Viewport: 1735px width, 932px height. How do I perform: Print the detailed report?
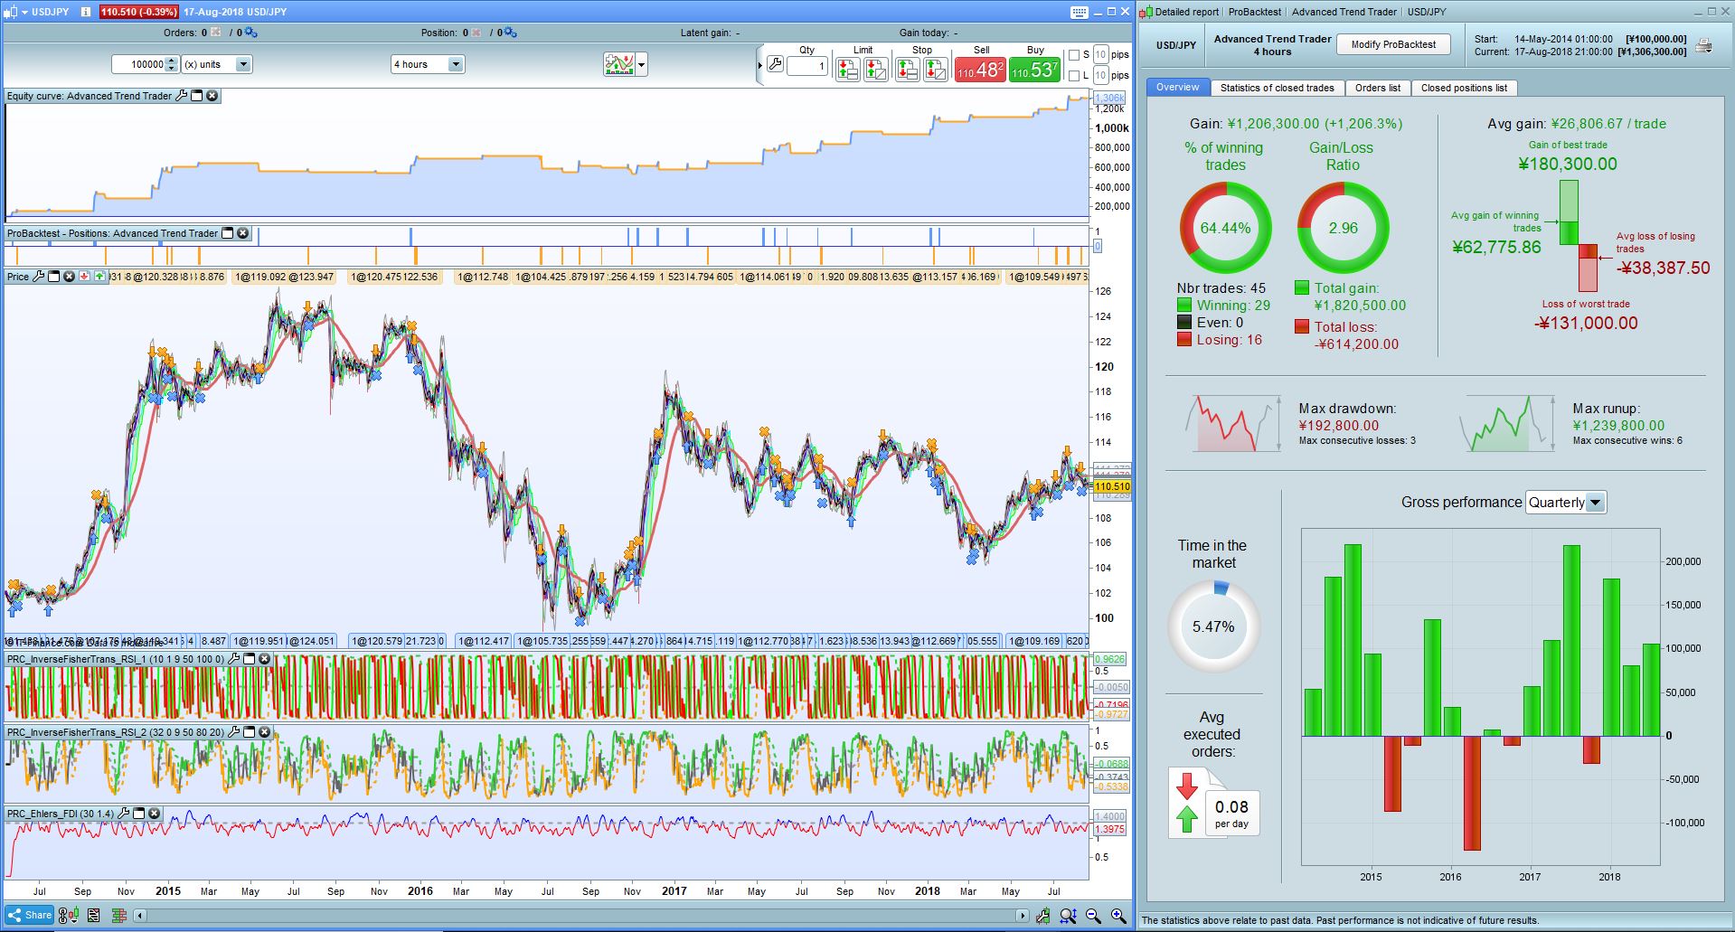click(1703, 45)
